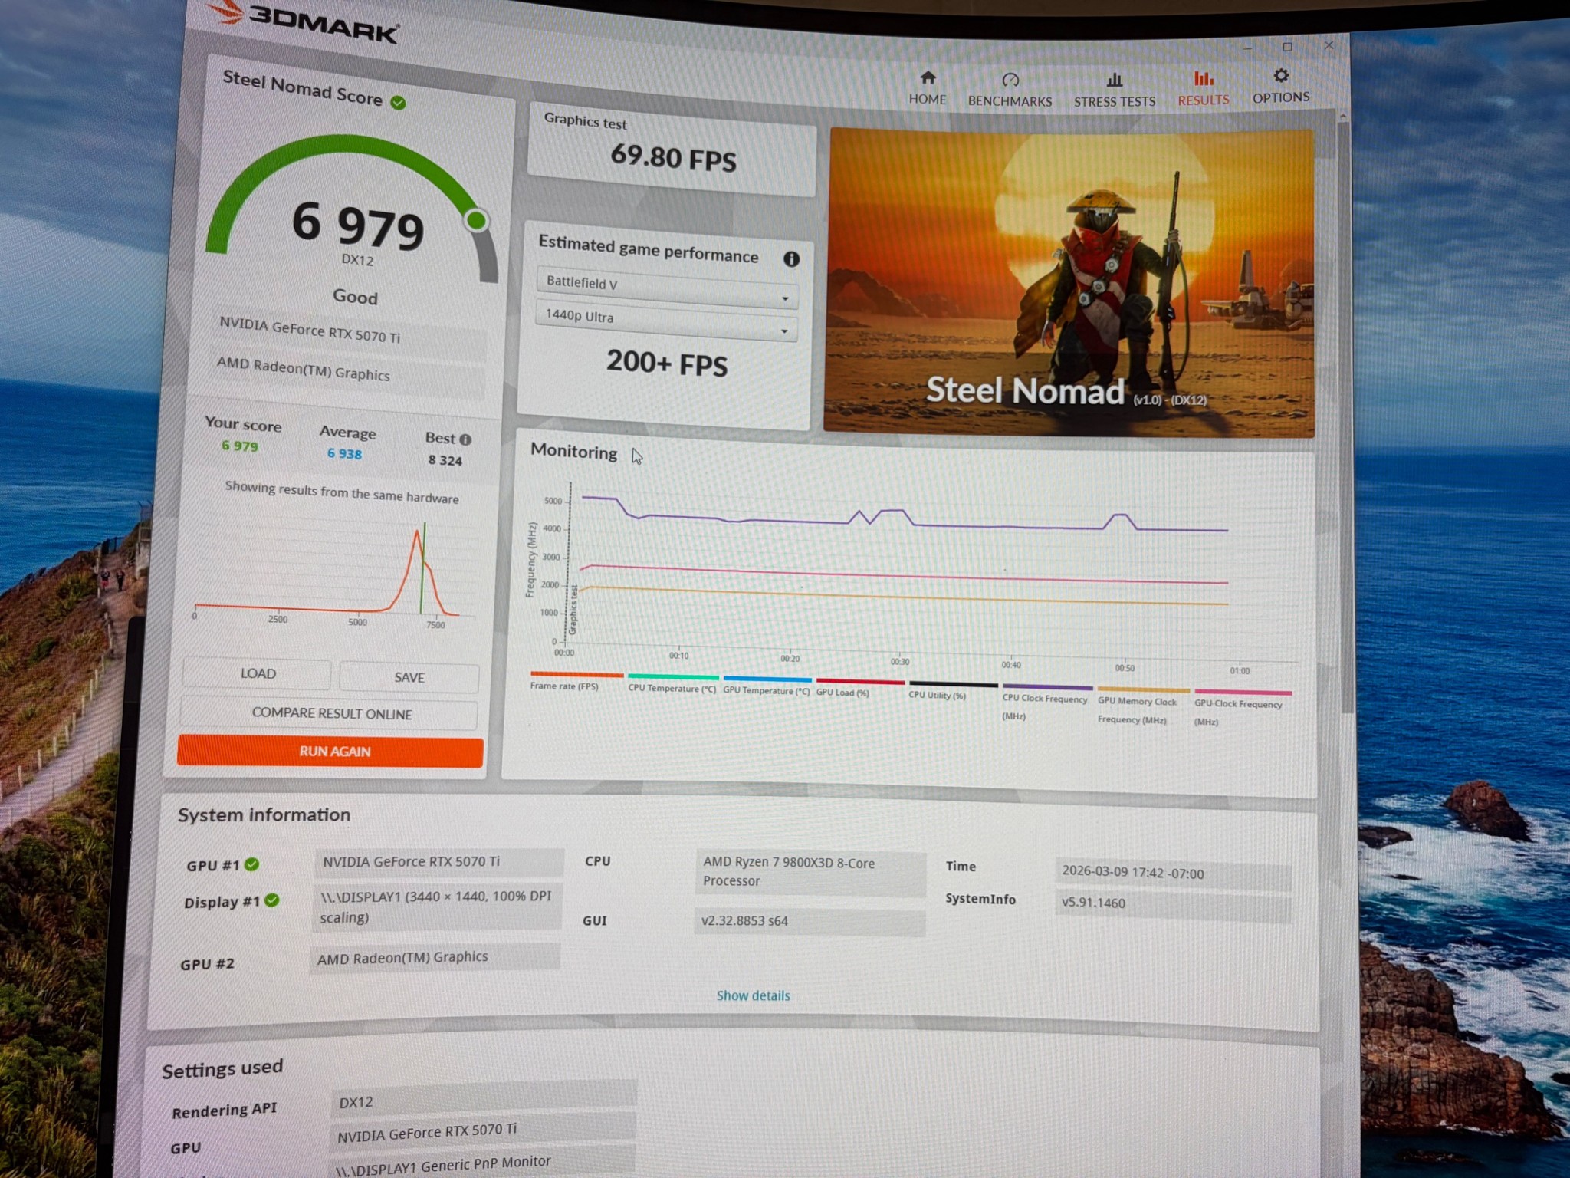Click the CPU value AMD Ryzen 7 9800X3D

810,872
